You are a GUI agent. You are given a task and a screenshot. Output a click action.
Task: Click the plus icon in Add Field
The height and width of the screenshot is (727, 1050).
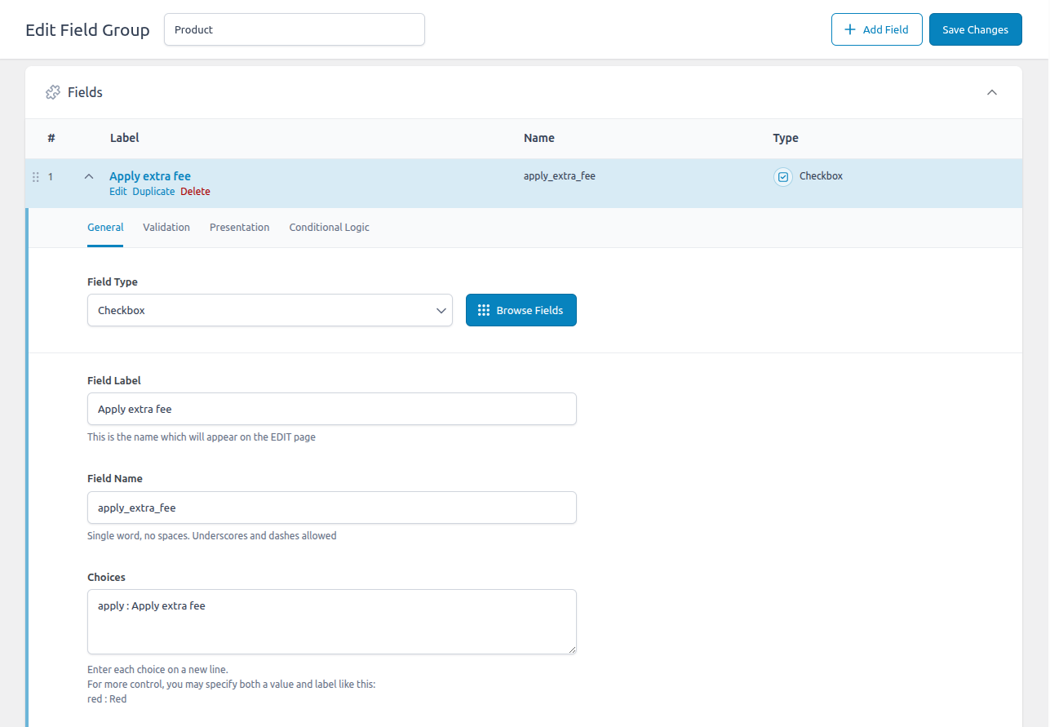850,29
